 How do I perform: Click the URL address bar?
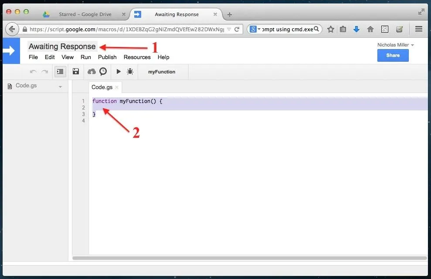(x=126, y=29)
